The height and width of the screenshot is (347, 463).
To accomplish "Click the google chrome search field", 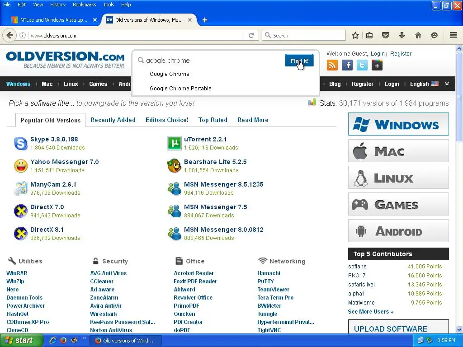I will 210,61.
